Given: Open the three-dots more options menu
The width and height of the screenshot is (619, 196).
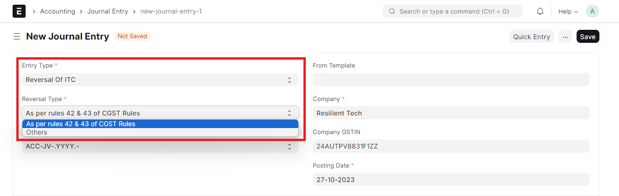Looking at the screenshot, I should pos(565,37).
